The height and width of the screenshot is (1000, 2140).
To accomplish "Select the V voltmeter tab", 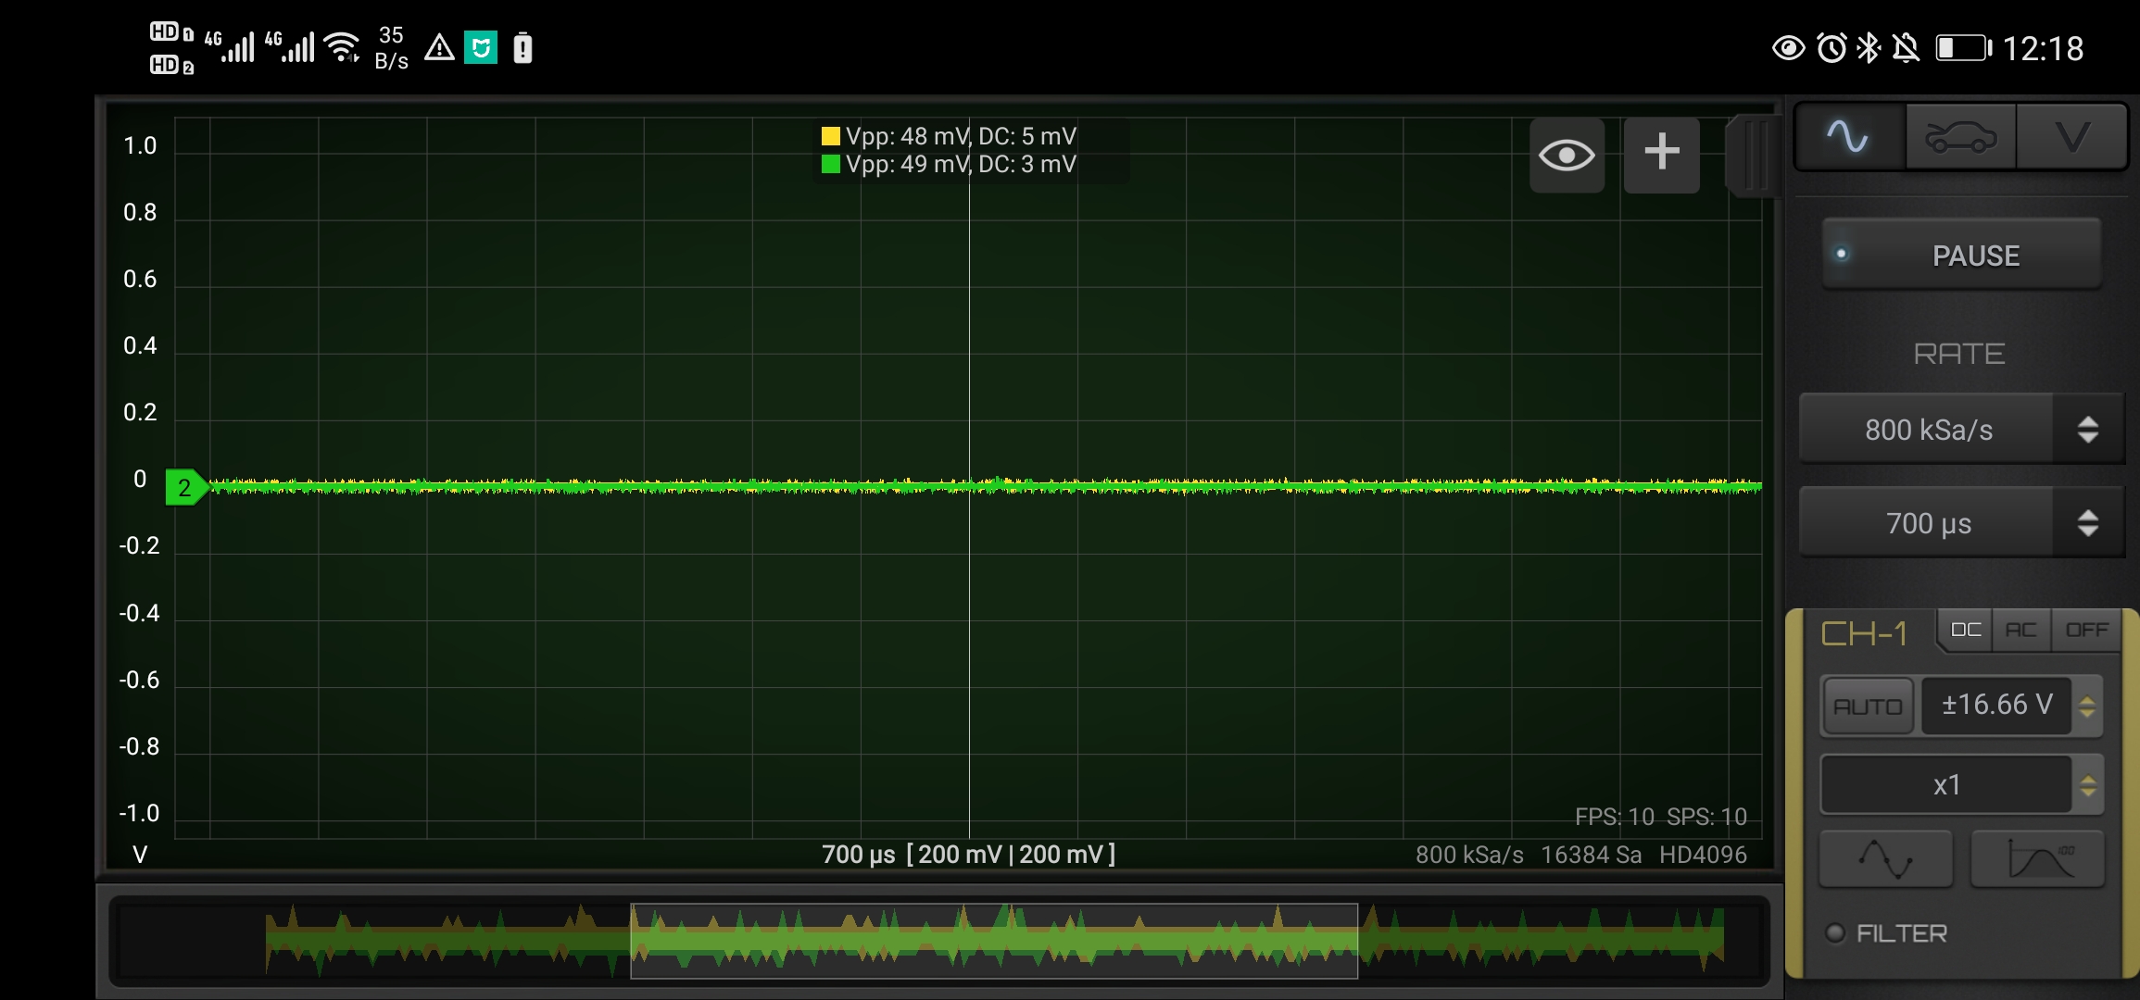I will 2071,138.
